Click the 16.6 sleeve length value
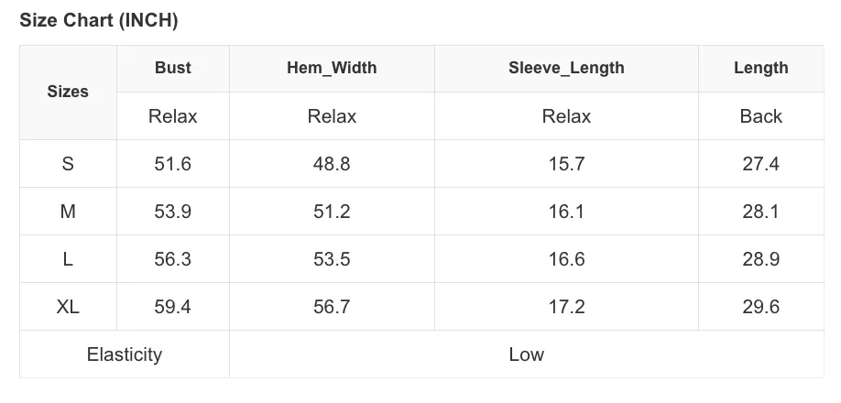The image size is (841, 403). pos(566,259)
